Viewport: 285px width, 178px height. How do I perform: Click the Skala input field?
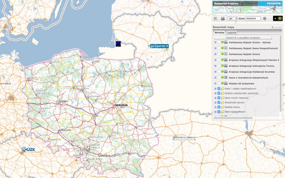[253, 18]
